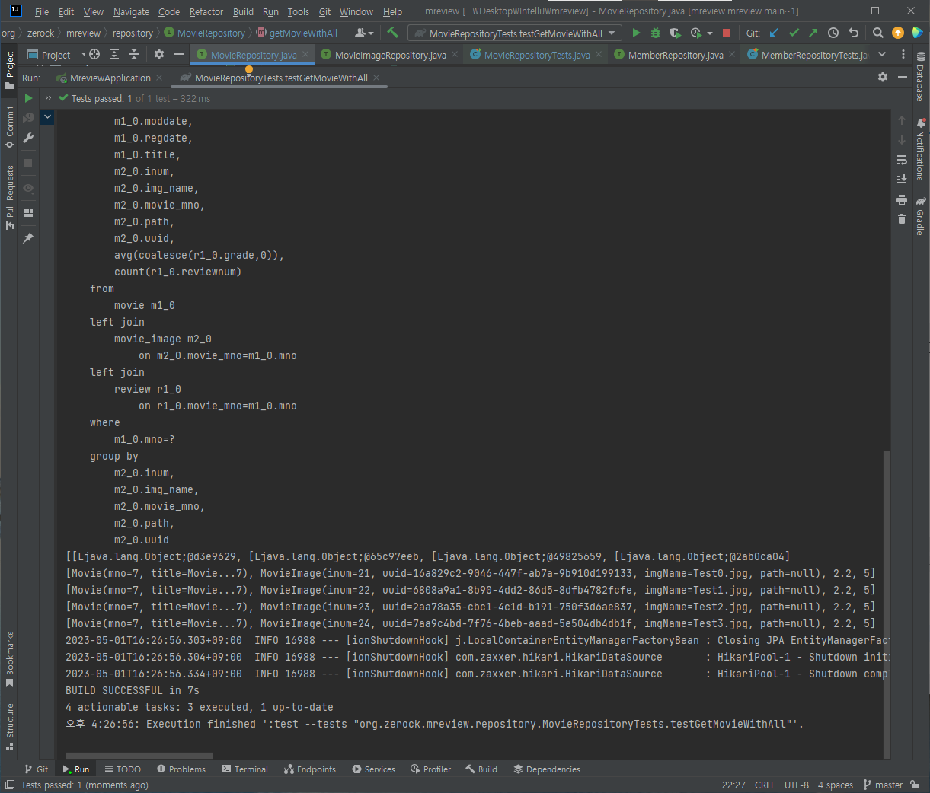930x793 pixels.
Task: Update project with Git blue arrow
Action: (774, 33)
